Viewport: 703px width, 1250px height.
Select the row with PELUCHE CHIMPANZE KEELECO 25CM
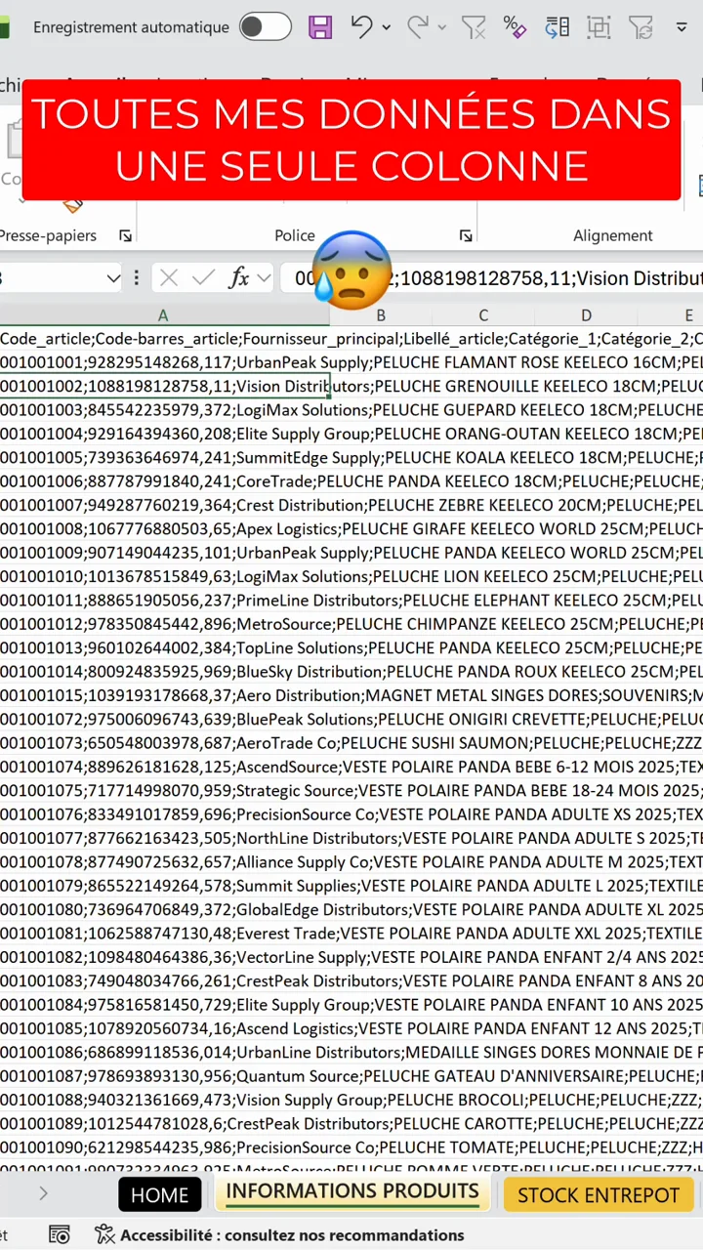[351, 624]
